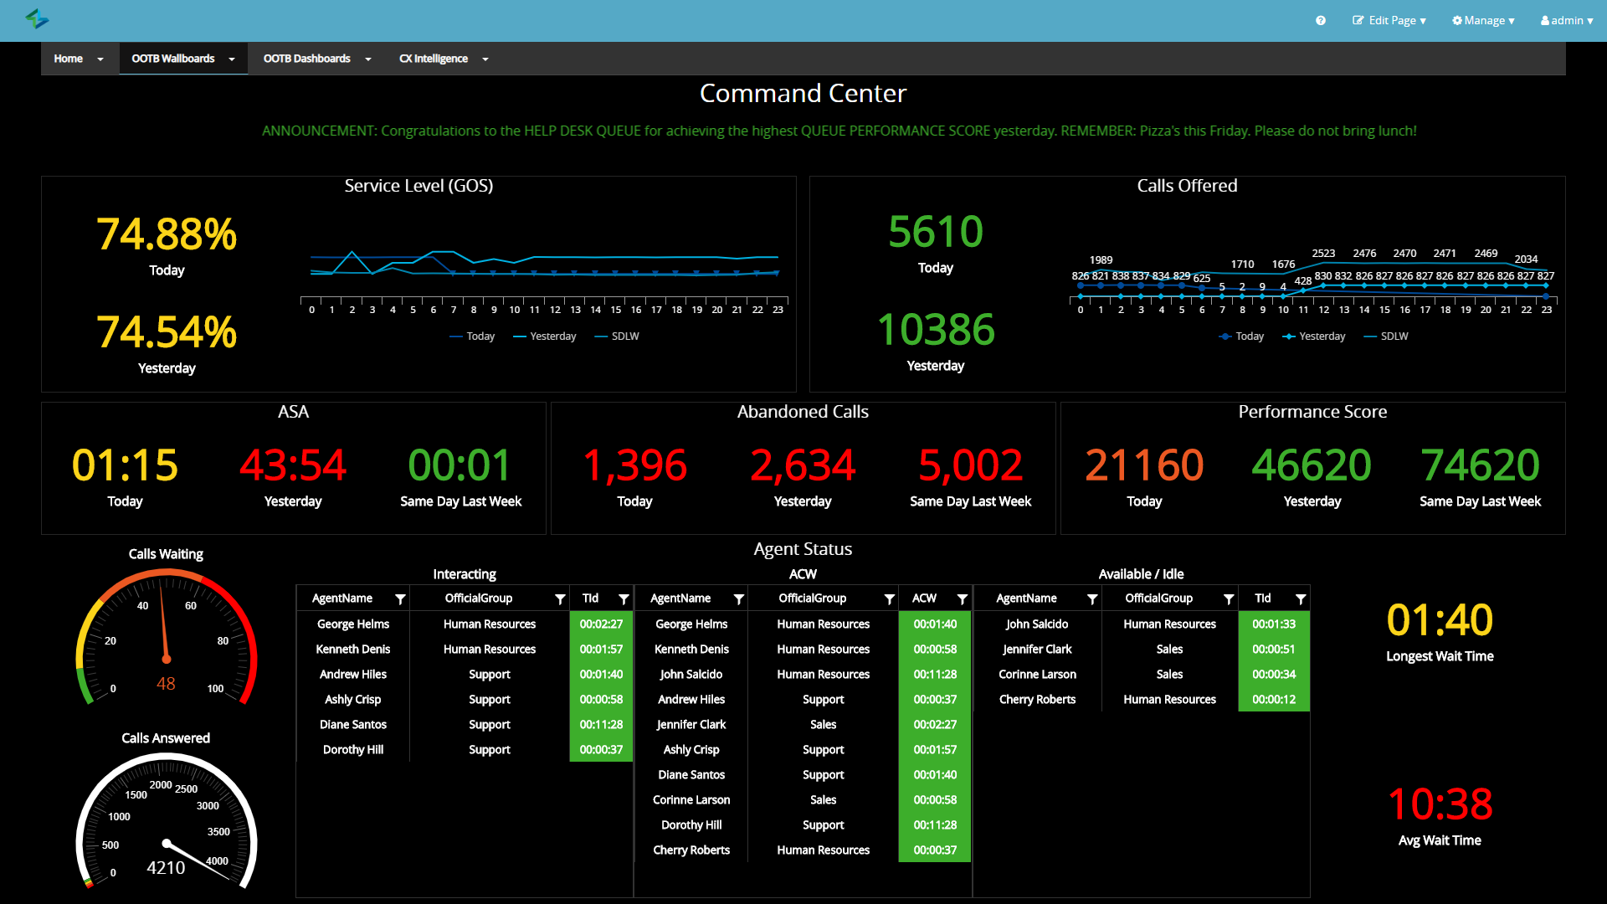
Task: Switch to the Home tab
Action: click(67, 59)
